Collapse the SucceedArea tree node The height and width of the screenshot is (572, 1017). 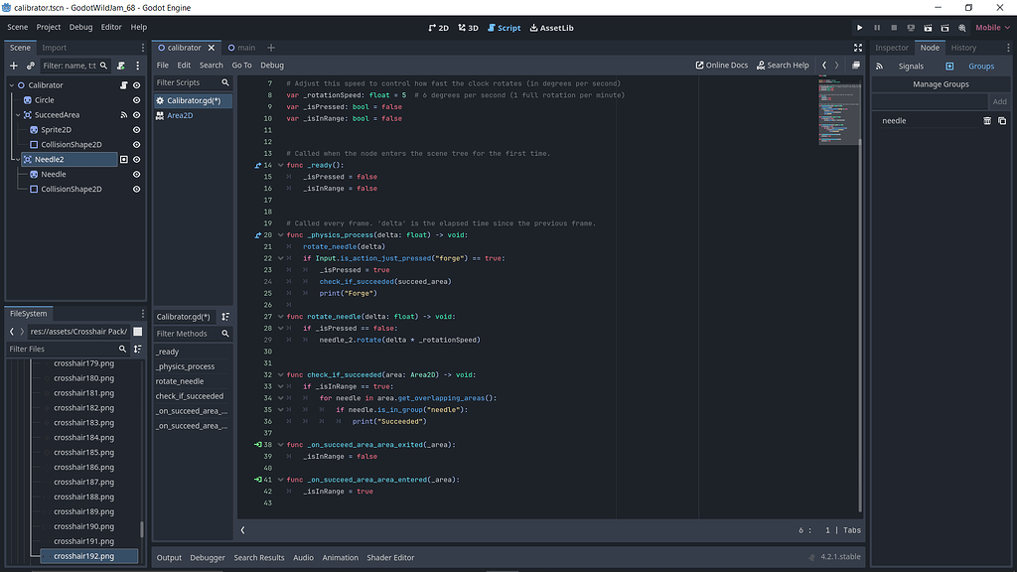[x=17, y=115]
